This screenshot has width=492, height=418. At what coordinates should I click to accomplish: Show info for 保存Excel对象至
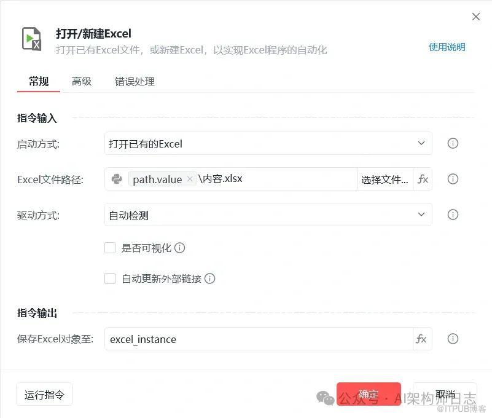[453, 339]
